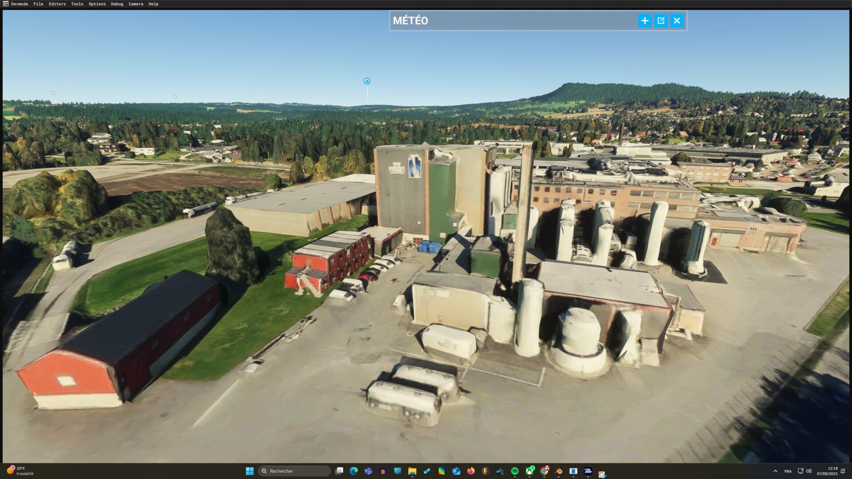Click the Rechercher taskbar search field
852x479 pixels.
click(295, 471)
